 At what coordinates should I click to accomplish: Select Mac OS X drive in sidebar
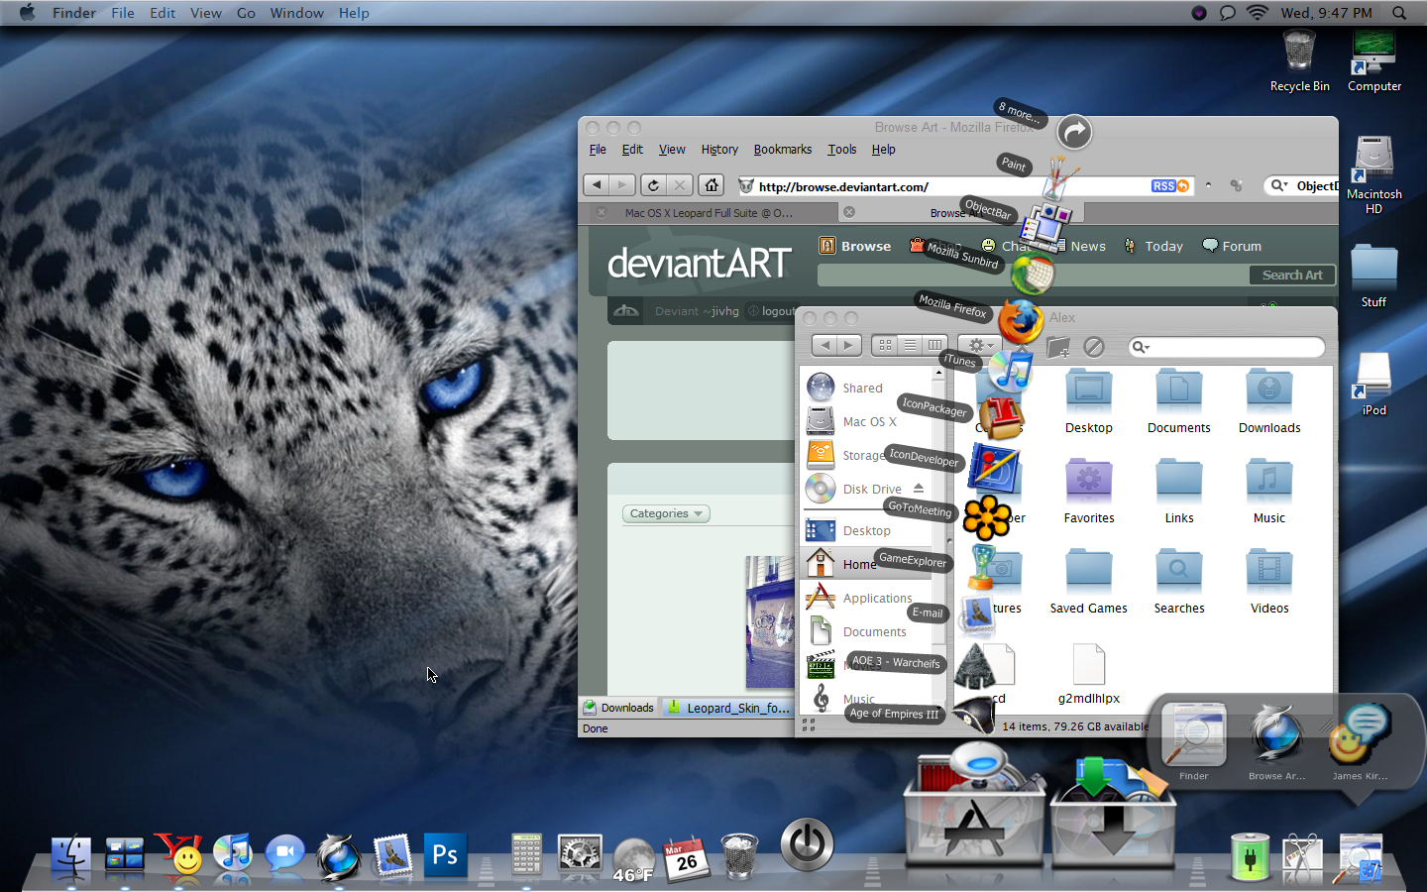pyautogui.click(x=868, y=421)
